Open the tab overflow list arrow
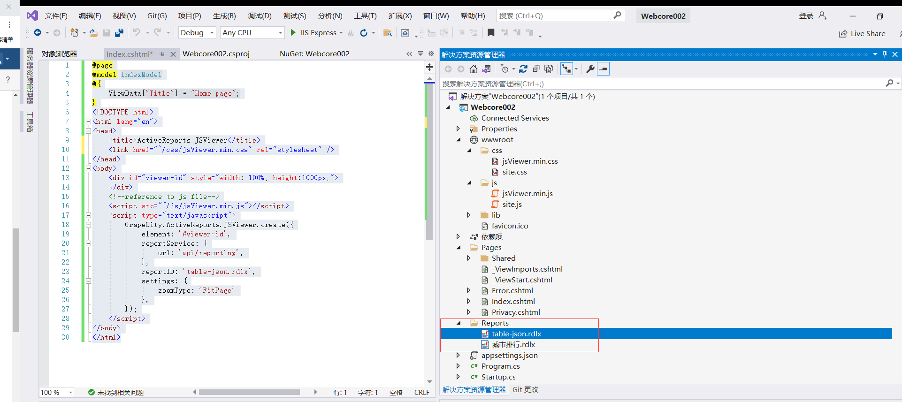902x402 pixels. point(420,54)
